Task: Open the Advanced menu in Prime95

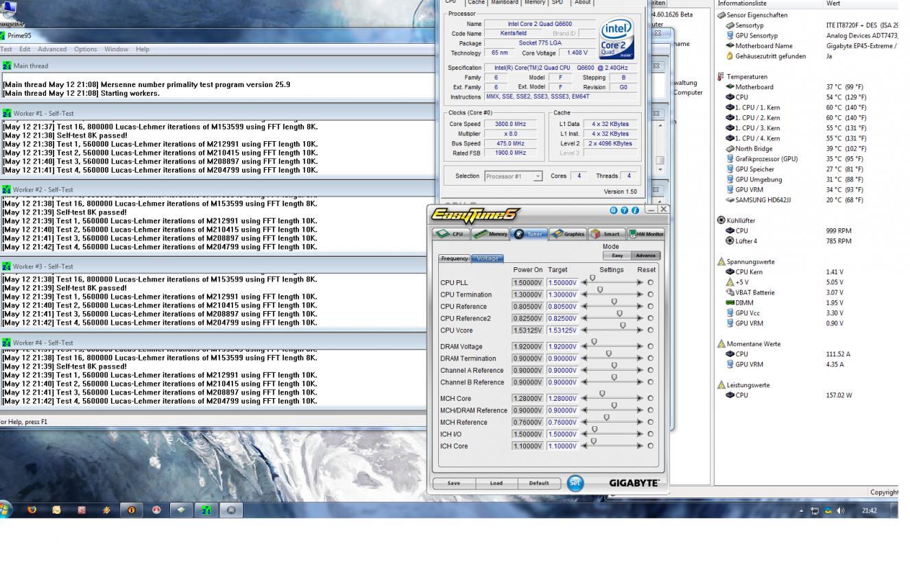Action: tap(52, 49)
